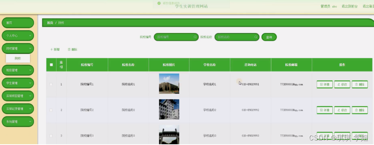374x145 pixels.
Task: Check the checkbox for row 3
Action: click(x=51, y=136)
